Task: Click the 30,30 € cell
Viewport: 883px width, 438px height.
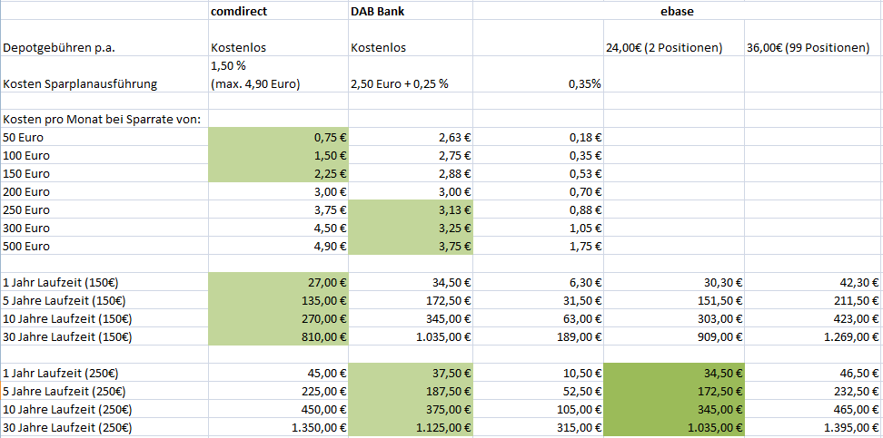Action: coord(673,282)
